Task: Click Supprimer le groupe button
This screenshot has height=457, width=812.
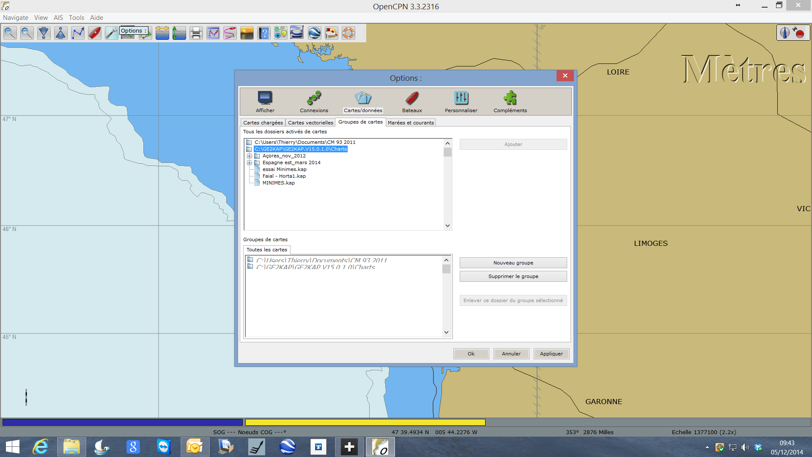Action: click(x=513, y=276)
